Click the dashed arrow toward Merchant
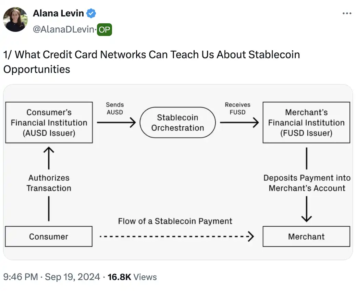This screenshot has height=291, width=357. pos(176,236)
